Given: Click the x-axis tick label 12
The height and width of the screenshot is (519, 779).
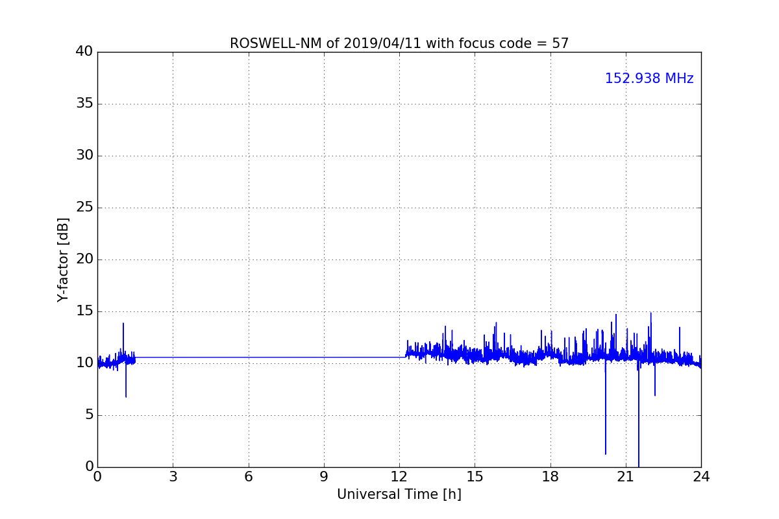Looking at the screenshot, I should [x=399, y=477].
